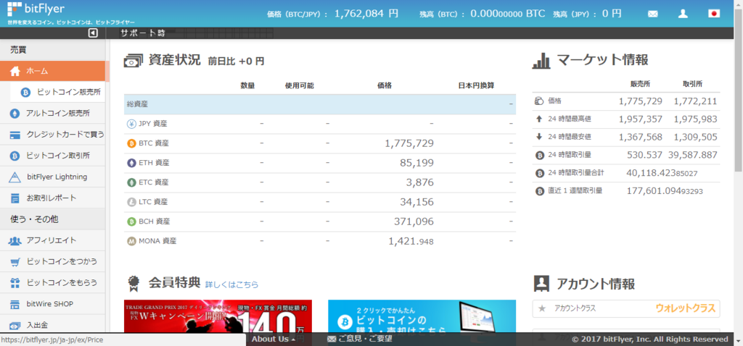Click the people icon beside アフィリエイト
Screen dimensions: 743x346
(x=15, y=240)
